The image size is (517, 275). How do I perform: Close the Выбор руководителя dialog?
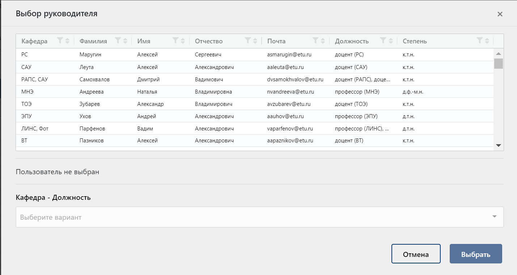click(x=500, y=14)
